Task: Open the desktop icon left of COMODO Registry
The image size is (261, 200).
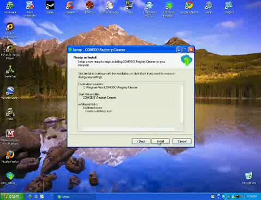Action: tap(149, 9)
